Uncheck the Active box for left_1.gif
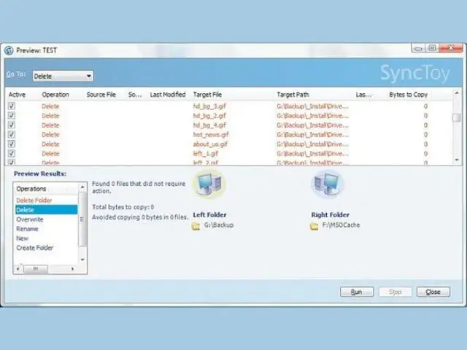 [12, 154]
